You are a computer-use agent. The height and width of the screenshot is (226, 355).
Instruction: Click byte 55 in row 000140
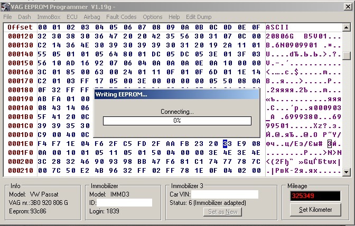(42, 54)
